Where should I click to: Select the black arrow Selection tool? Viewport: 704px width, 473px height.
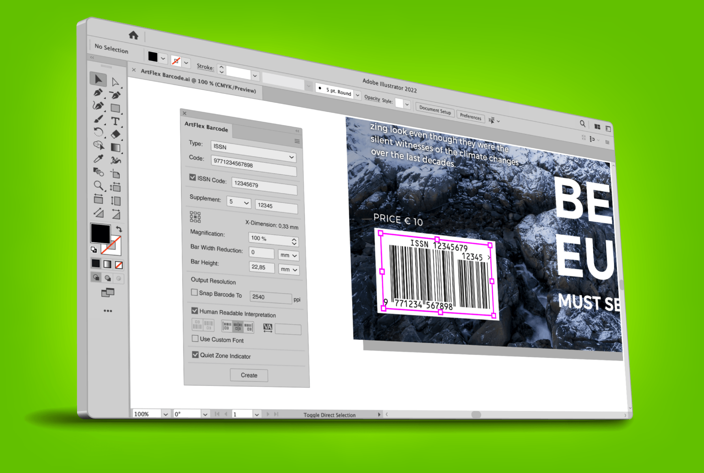click(98, 79)
